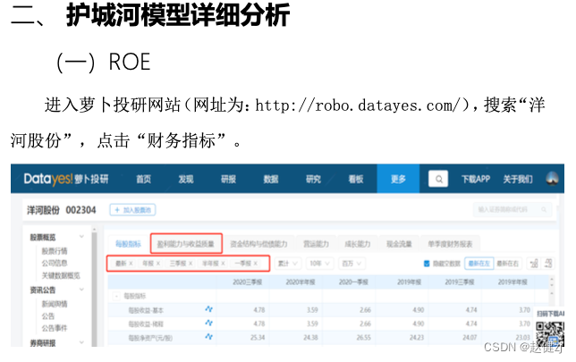Switch to the 单季度财务报表 tab
Screen dimensions: 576x362
[450, 244]
